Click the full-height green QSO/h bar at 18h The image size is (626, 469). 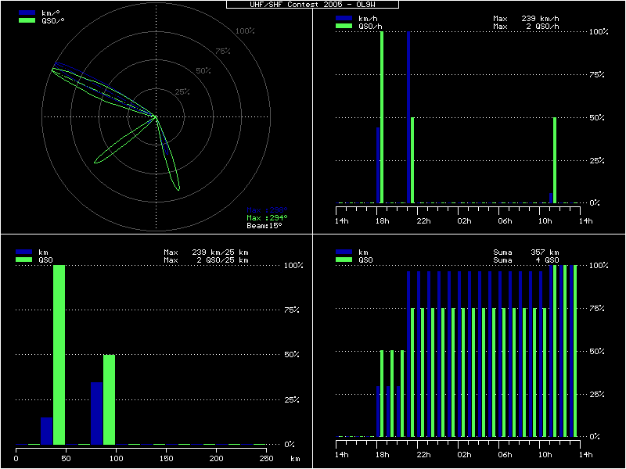(382, 117)
